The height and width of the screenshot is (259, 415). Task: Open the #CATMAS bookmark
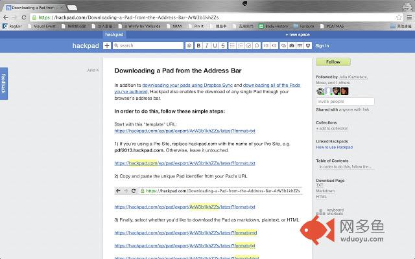[332, 26]
